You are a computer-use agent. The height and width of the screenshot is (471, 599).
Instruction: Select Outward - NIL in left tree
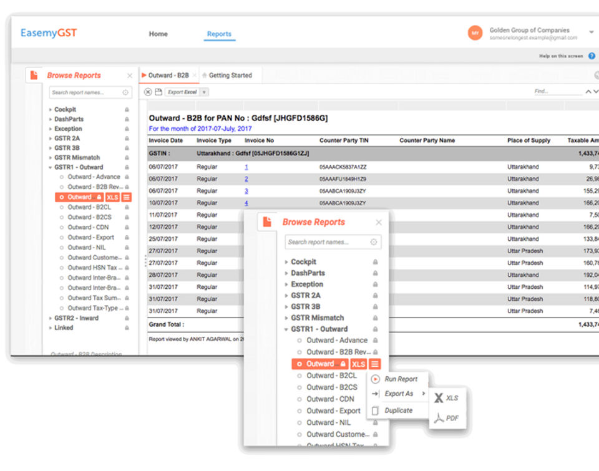point(86,247)
